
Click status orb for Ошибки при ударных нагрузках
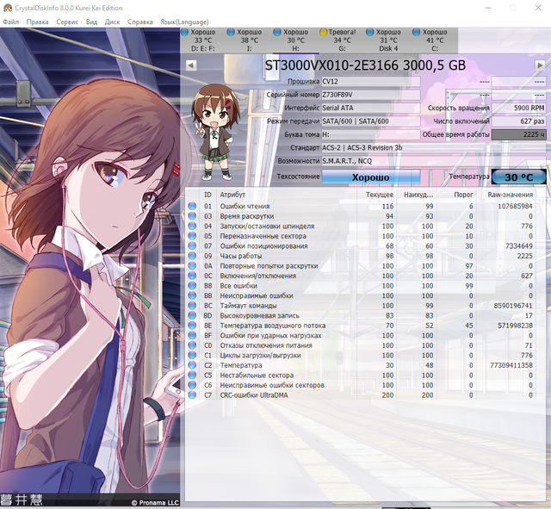192,335
